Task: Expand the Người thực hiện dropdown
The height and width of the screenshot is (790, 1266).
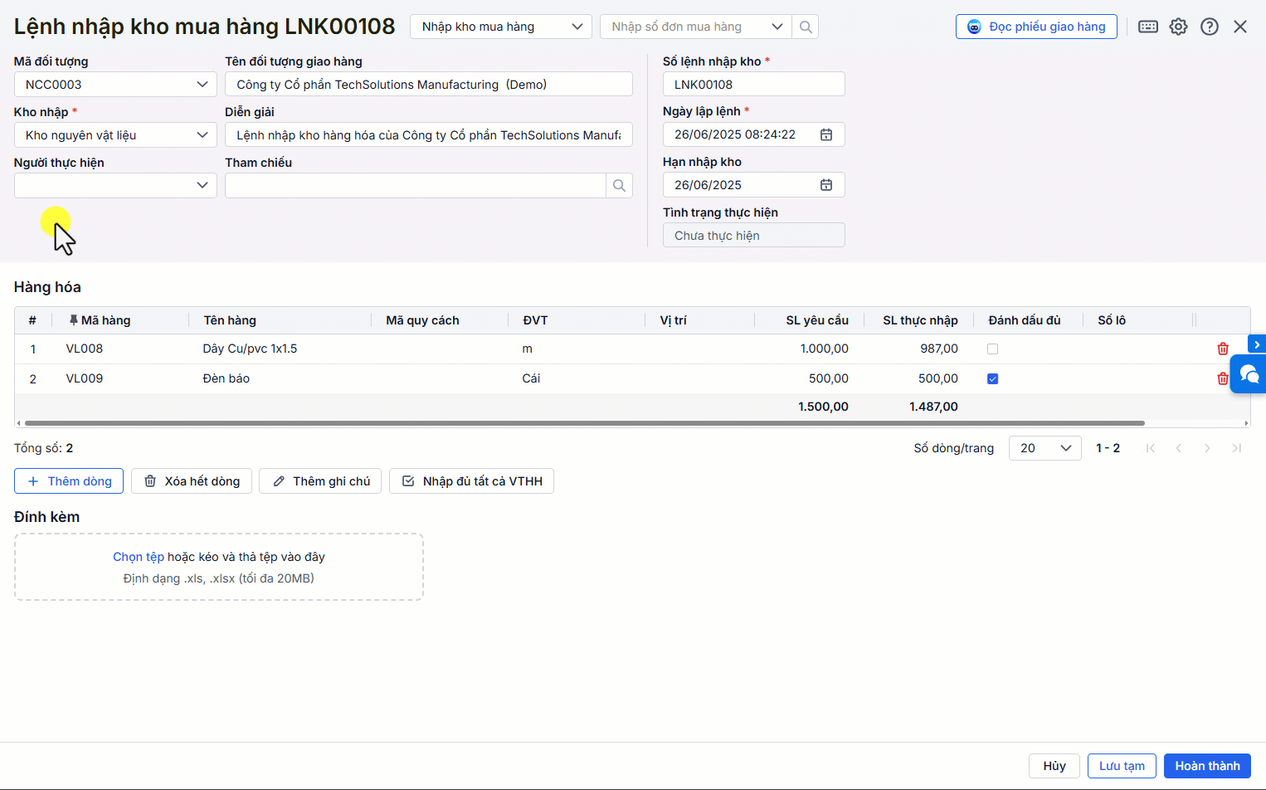Action: pyautogui.click(x=115, y=185)
